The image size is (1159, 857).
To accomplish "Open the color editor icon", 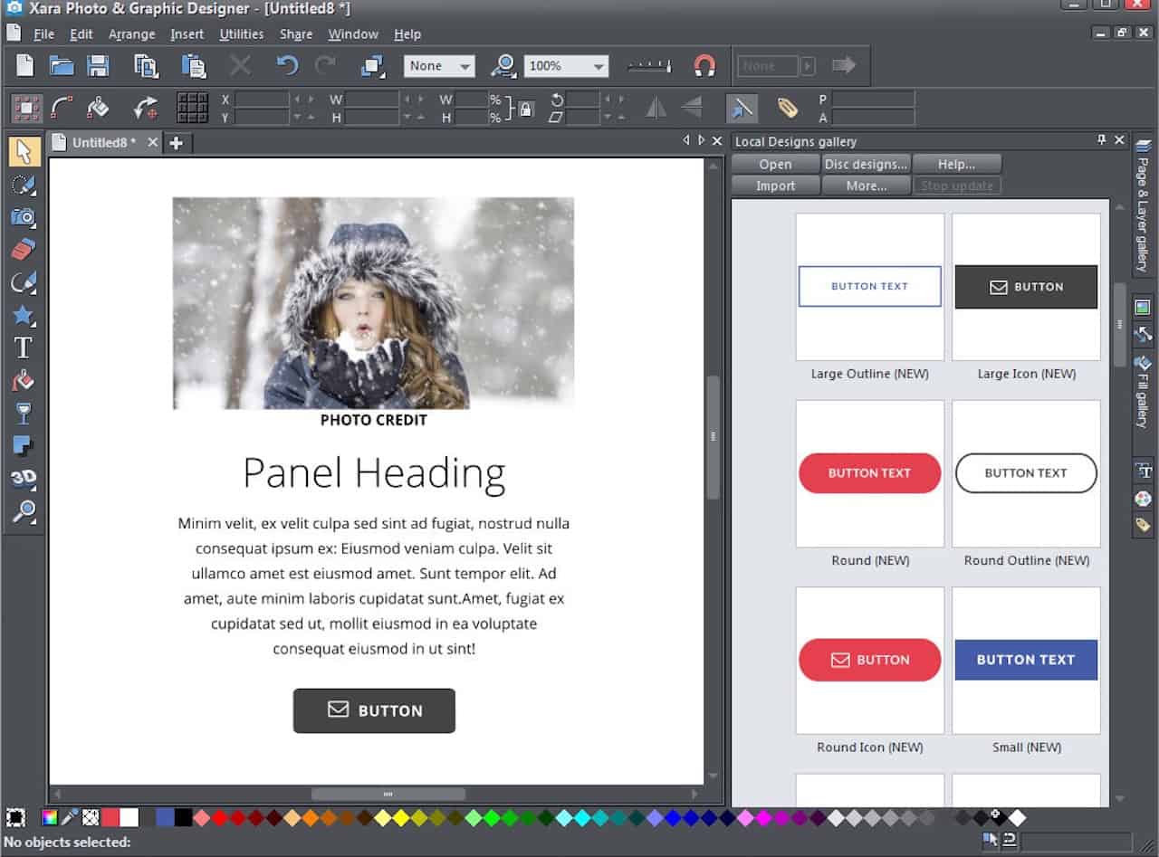I will (49, 818).
